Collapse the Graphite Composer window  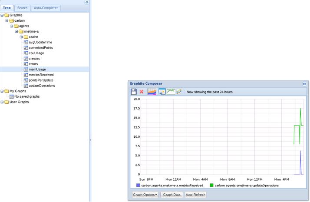pos(304,83)
